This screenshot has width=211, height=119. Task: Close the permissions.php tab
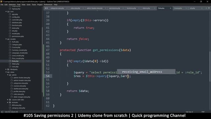(123, 8)
